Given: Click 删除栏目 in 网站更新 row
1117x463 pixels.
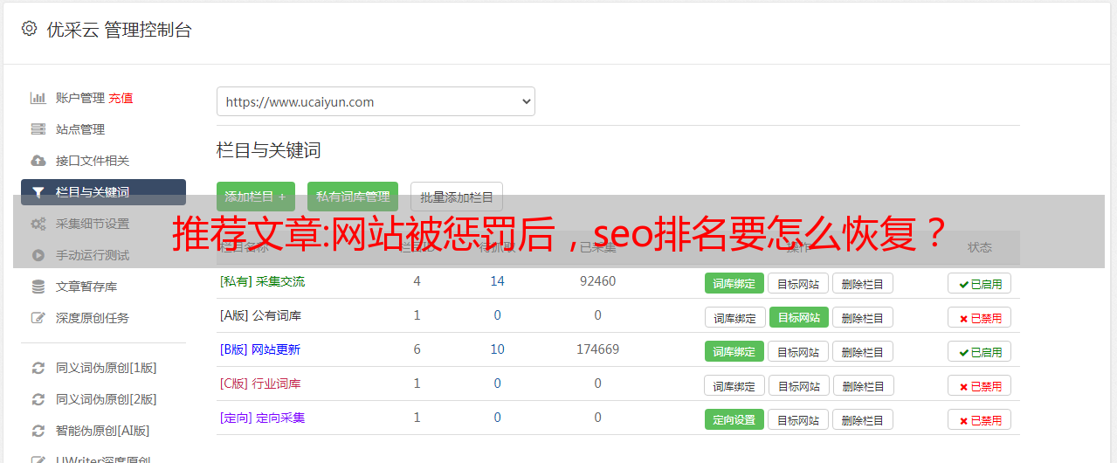Looking at the screenshot, I should click(863, 351).
